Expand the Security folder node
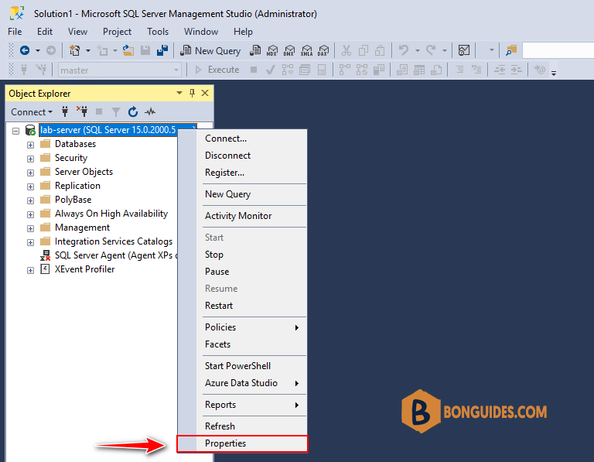594x462 pixels. 30,159
